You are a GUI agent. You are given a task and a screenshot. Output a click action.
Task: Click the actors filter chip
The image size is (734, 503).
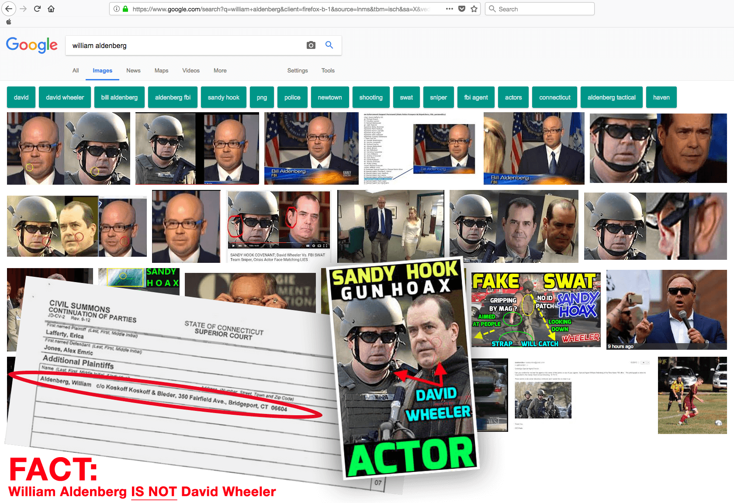513,97
